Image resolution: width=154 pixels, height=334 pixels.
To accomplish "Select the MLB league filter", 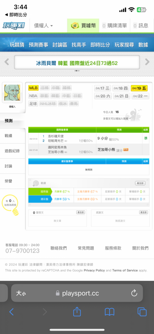I will click(x=33, y=88).
